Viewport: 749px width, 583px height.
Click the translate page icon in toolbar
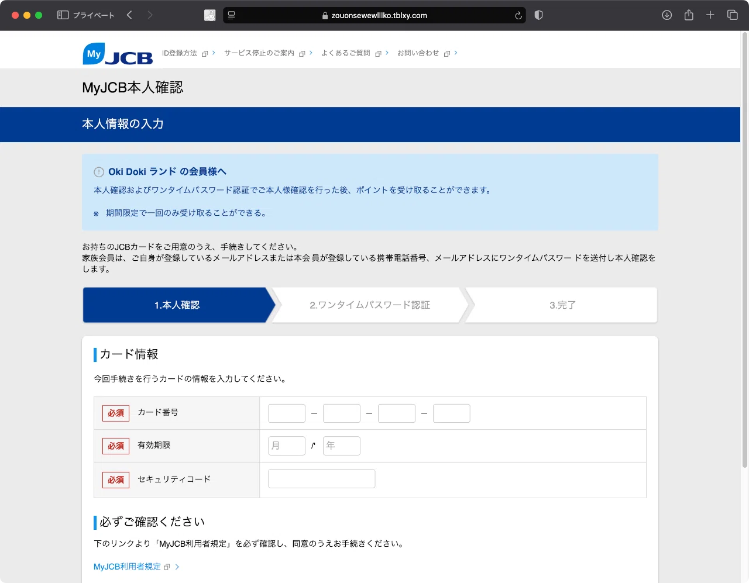coord(209,15)
